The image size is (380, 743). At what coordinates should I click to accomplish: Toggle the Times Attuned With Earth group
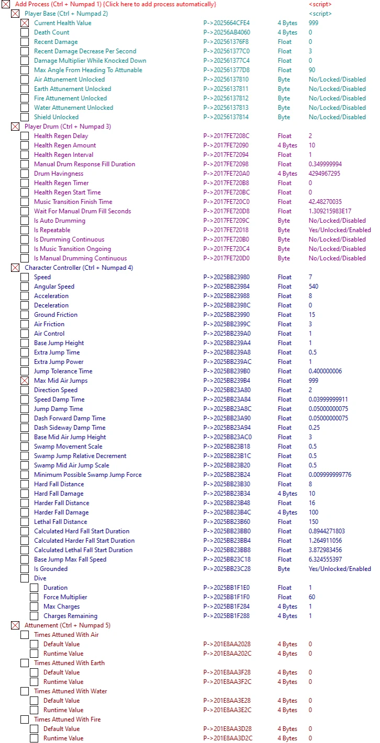[x=25, y=663]
